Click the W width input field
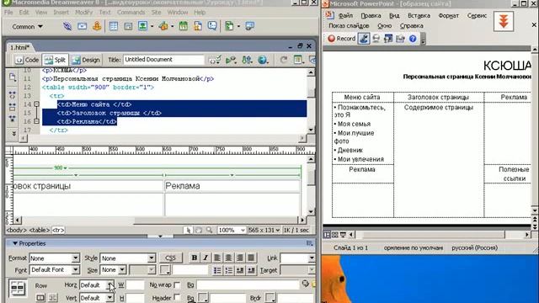The height and width of the screenshot is (303, 539). click(x=136, y=285)
